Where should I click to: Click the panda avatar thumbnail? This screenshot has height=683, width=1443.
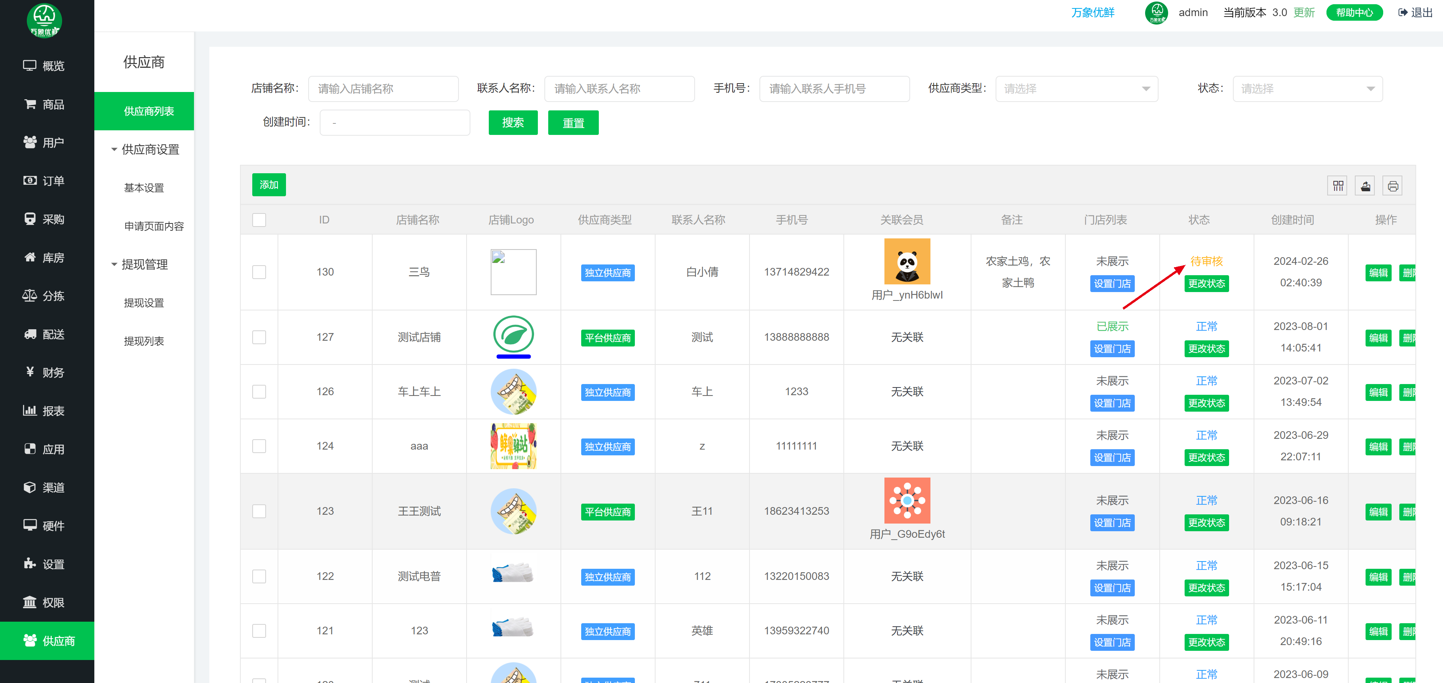(x=907, y=261)
